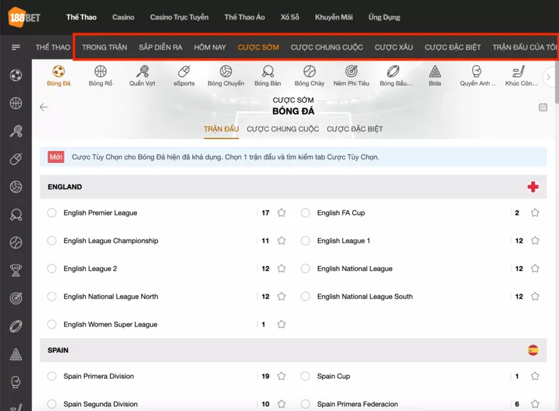559x411 pixels.
Task: Star the English League Championship
Action: point(282,240)
